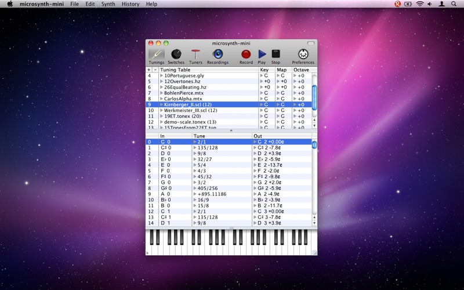The image size is (464, 290).
Task: Click the minus button above tuning list
Action: point(155,70)
